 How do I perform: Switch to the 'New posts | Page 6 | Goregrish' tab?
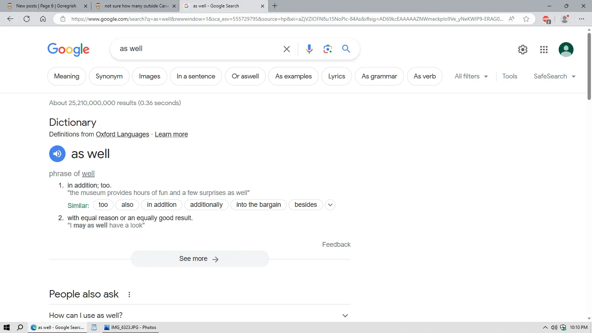pyautogui.click(x=46, y=6)
